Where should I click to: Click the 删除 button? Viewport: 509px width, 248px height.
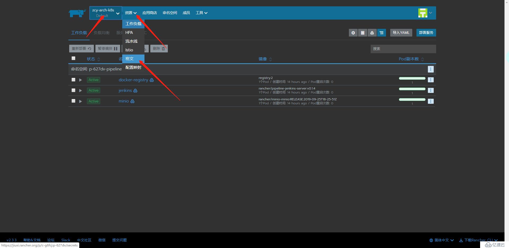pyautogui.click(x=159, y=49)
